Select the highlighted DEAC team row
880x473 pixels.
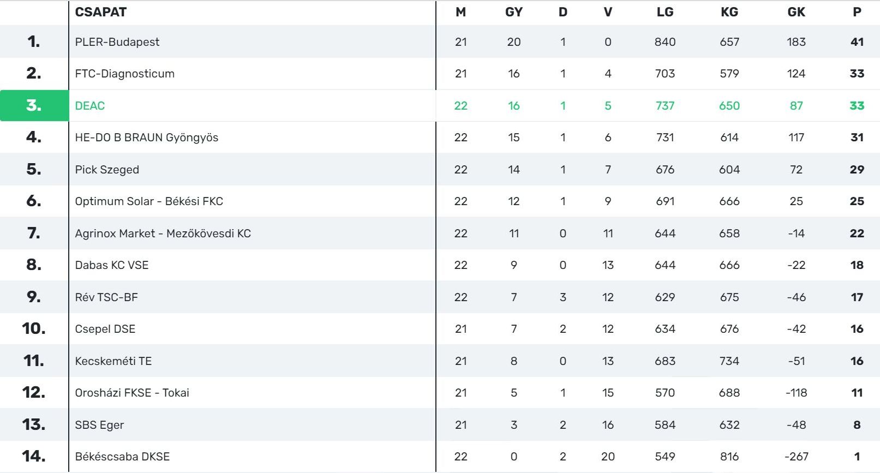90,106
